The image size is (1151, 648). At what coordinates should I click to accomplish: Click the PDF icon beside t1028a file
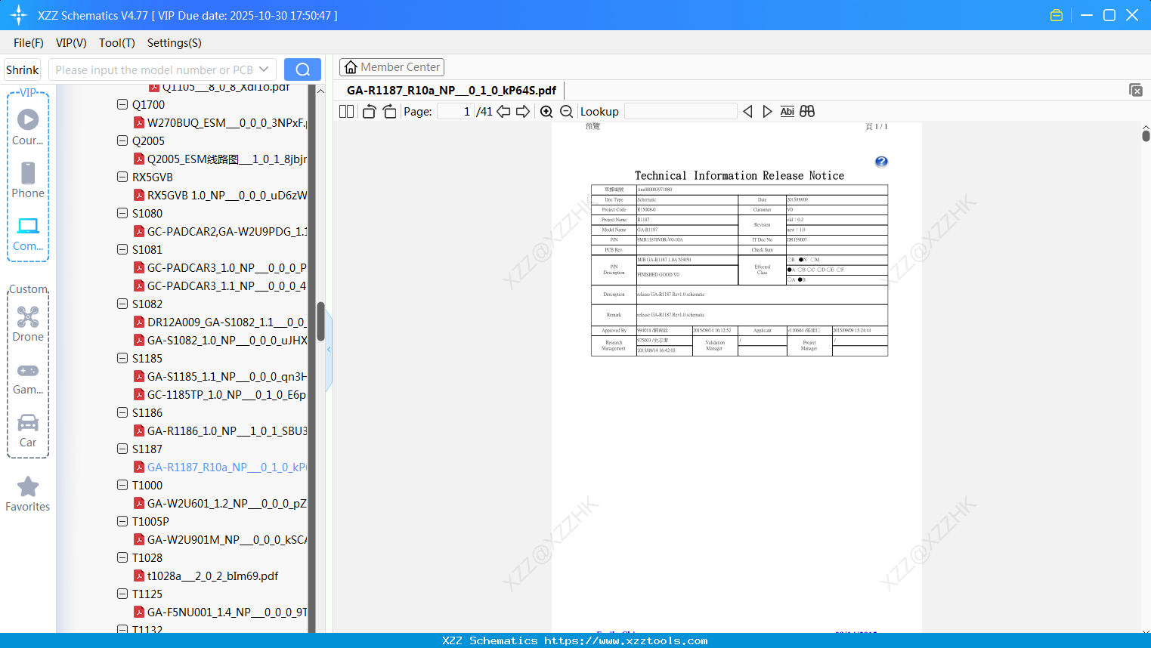pyautogui.click(x=139, y=575)
